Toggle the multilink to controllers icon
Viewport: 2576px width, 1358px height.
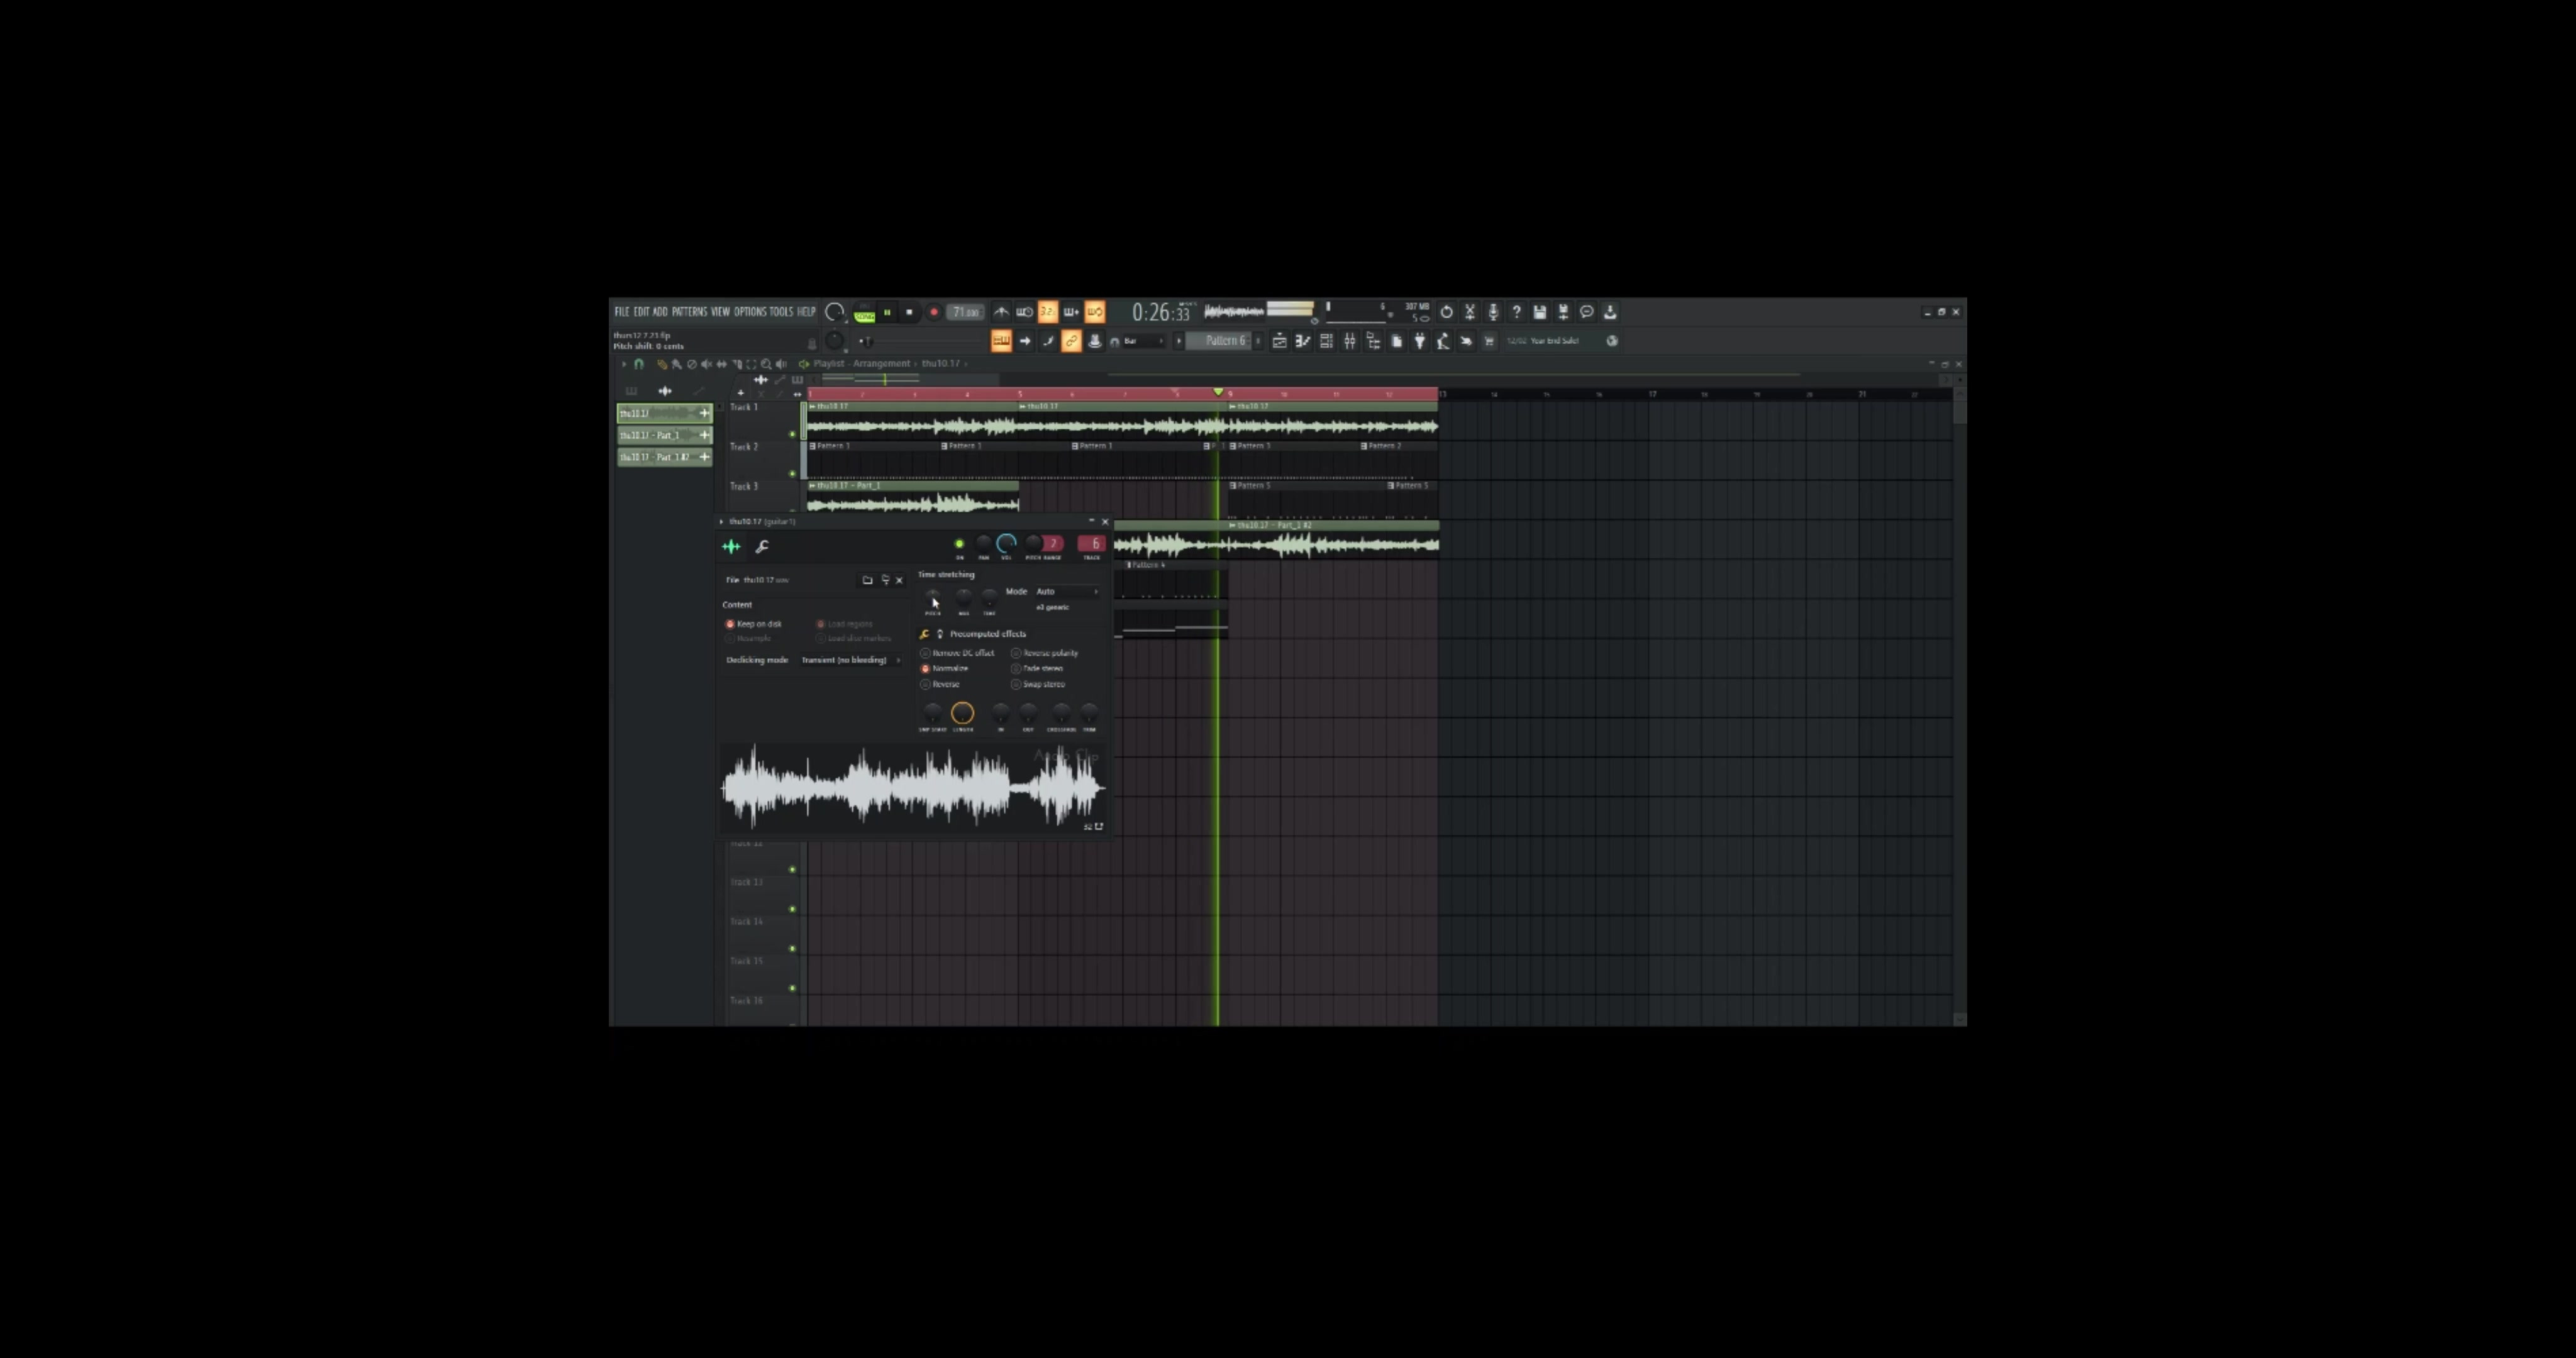(1096, 341)
